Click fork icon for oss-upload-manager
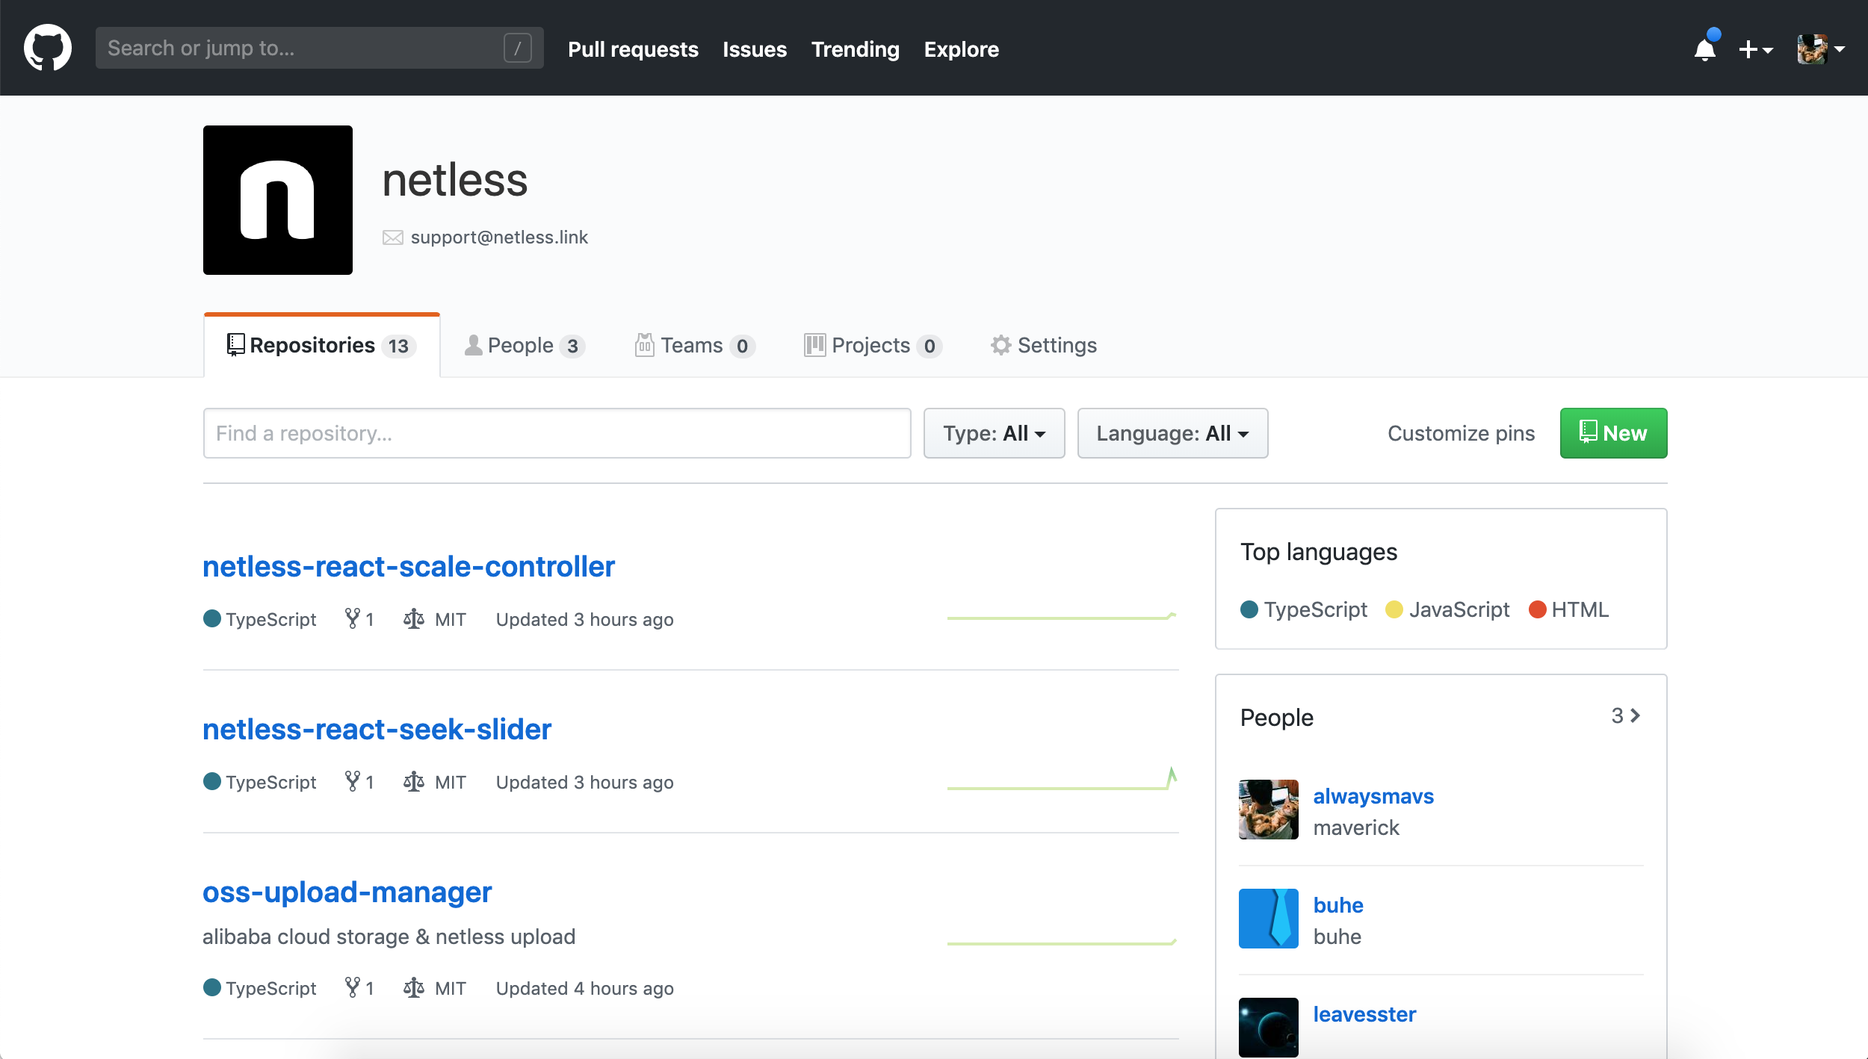 click(353, 987)
